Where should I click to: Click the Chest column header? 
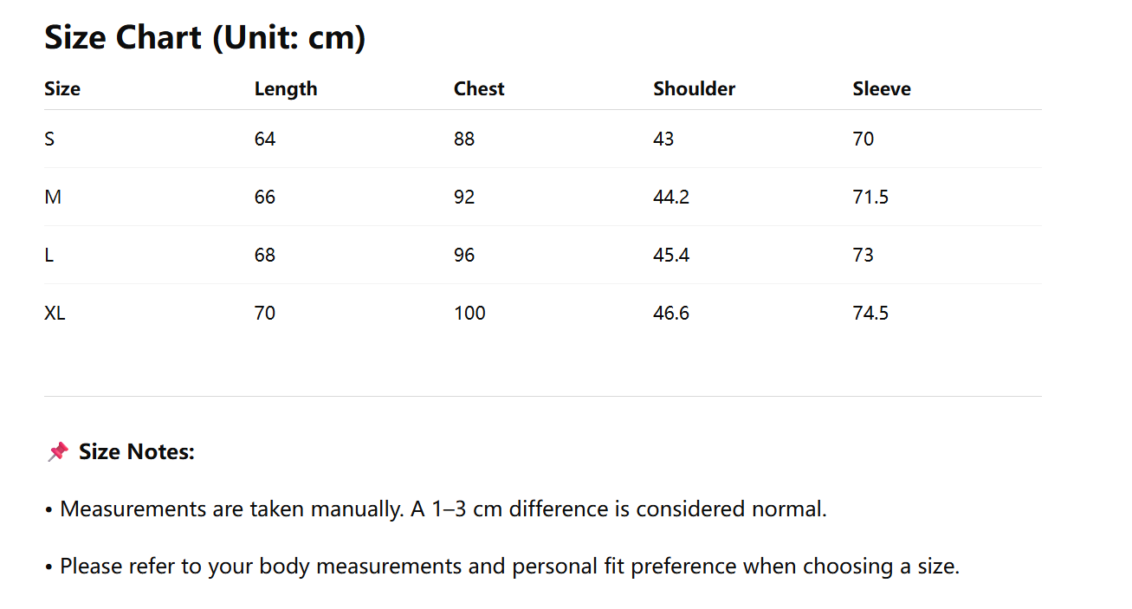(x=479, y=88)
